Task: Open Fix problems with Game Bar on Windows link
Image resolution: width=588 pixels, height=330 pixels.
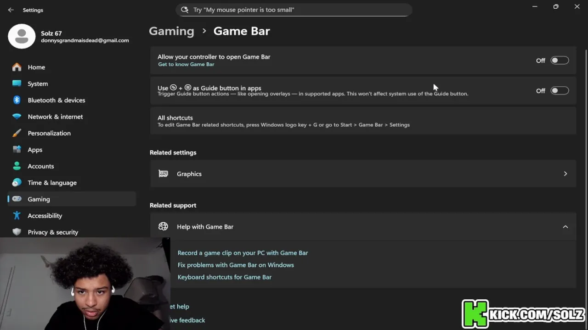Action: pyautogui.click(x=236, y=265)
